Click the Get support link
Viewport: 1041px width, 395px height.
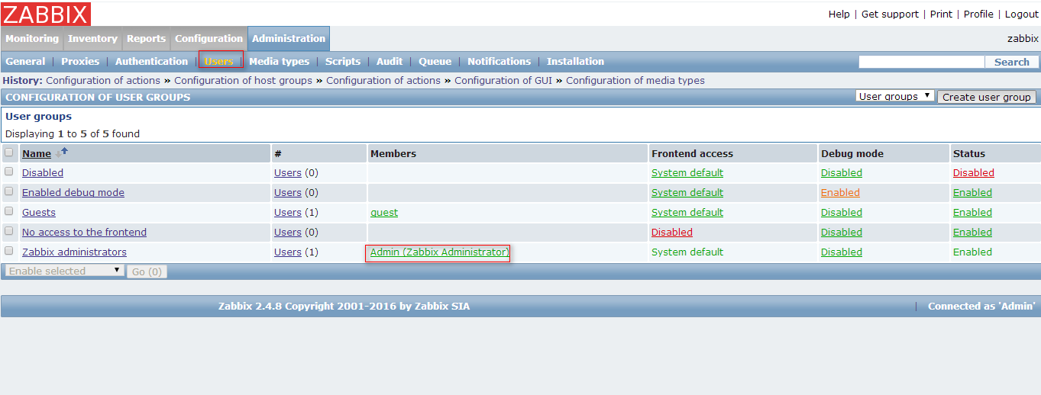pos(890,14)
